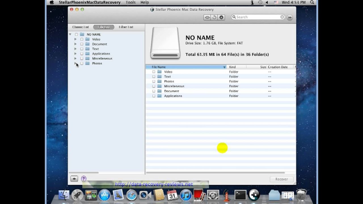Select the Miscelleneous row in file table
This screenshot has width=363, height=204.
click(221, 86)
